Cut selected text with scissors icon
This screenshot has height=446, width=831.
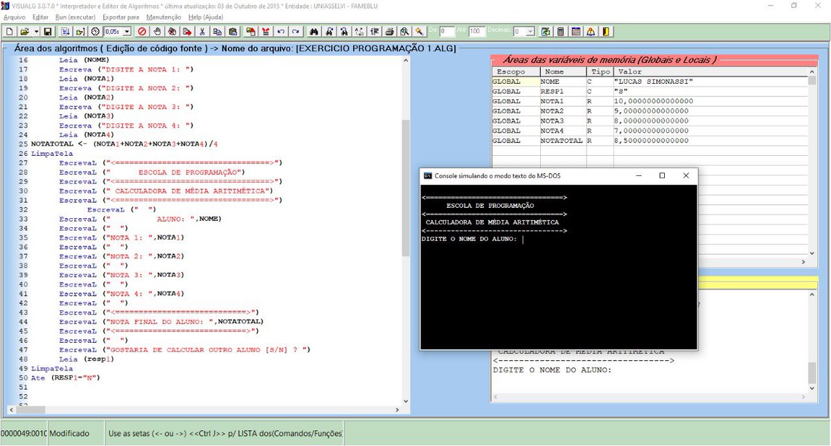click(202, 31)
